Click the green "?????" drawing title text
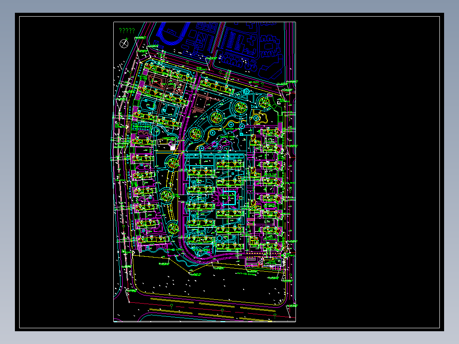Viewport: 459px width, 344px height. (127, 31)
